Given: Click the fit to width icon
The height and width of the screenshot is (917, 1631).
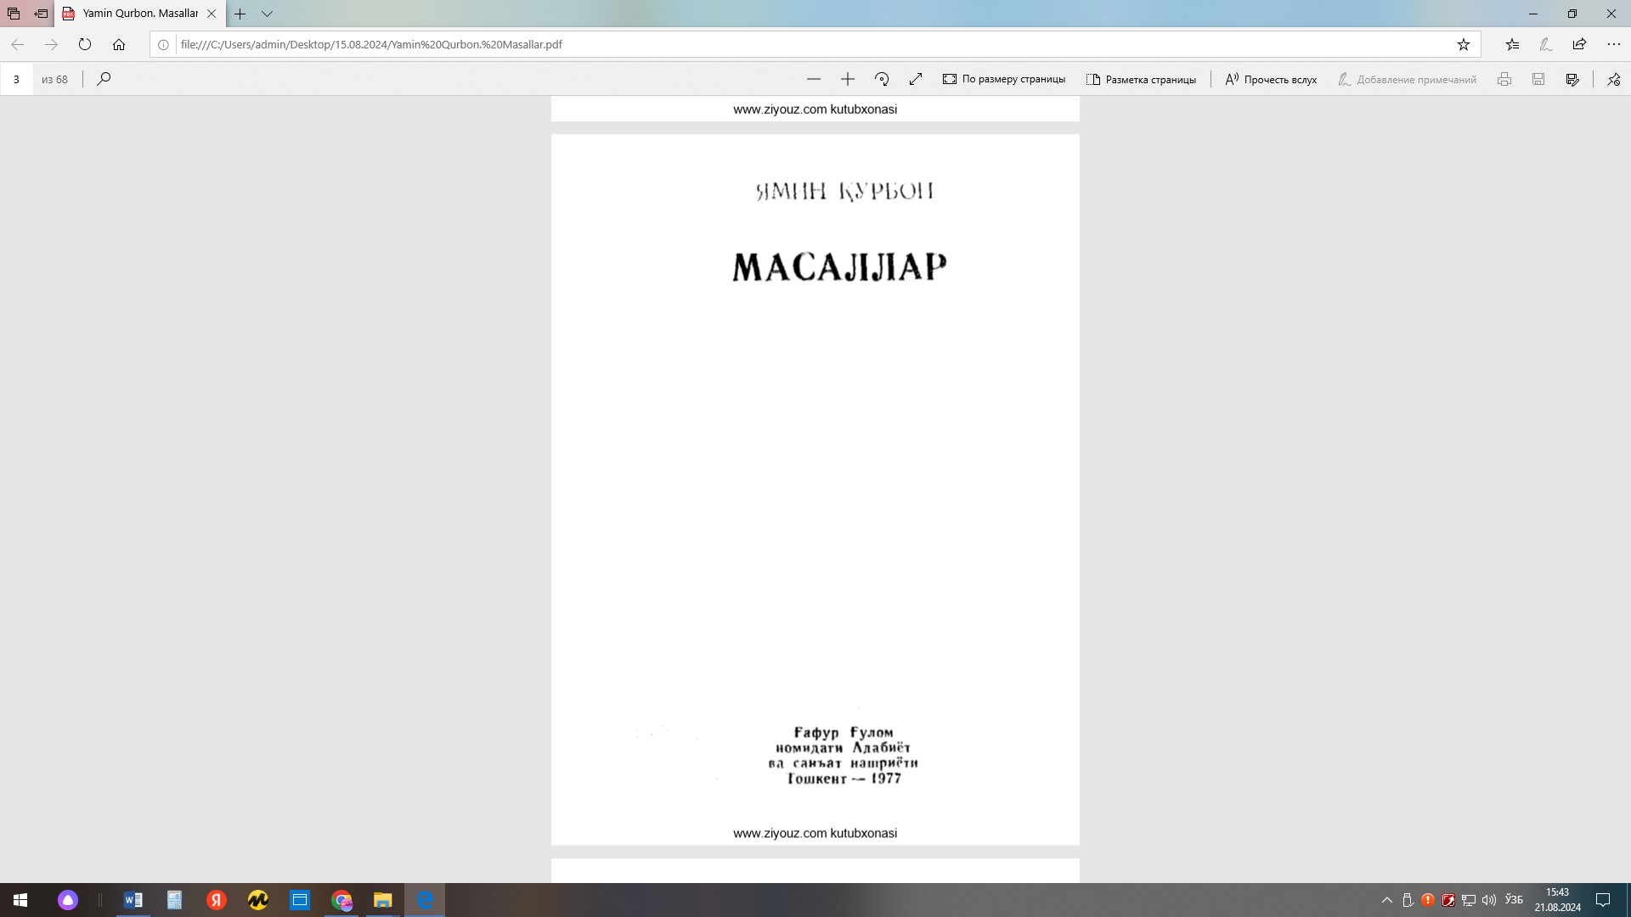Looking at the screenshot, I should [915, 79].
